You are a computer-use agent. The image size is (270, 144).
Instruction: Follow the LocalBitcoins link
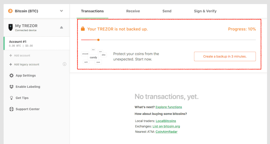click(166, 121)
